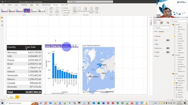
Task: Click the focus mode icon on bar chart
Action: coord(74,46)
